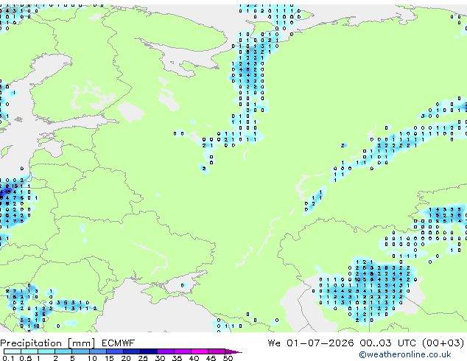Screen dimensions: 467x361
Task: Click legend value '50'
Action: pyautogui.click(x=228, y=358)
